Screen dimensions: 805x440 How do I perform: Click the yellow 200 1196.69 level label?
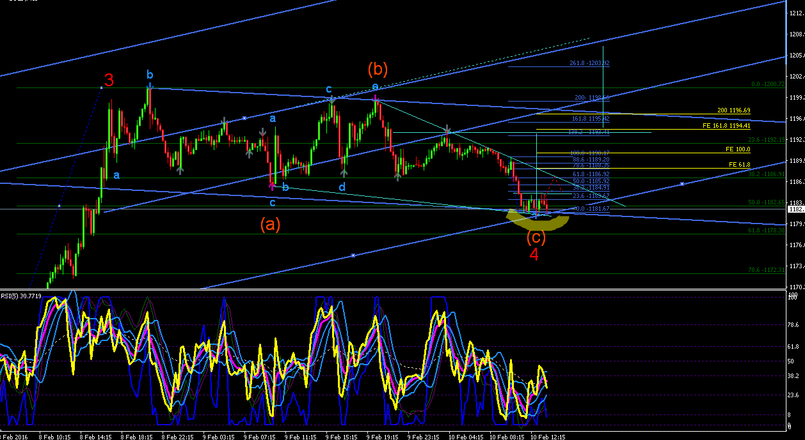[733, 110]
